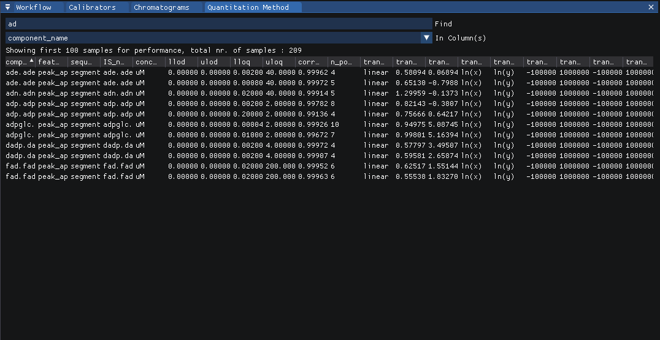The width and height of the screenshot is (660, 340).
Task: Select the adn.adn component name cell
Action: (x=20, y=93)
